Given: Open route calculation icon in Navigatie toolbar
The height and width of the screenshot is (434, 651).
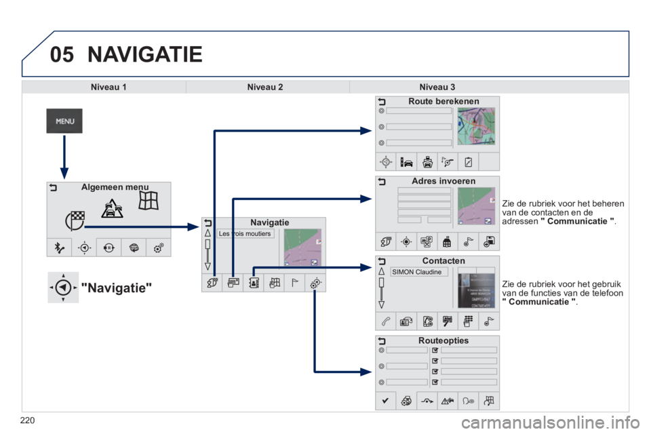Looking at the screenshot, I should (x=212, y=283).
